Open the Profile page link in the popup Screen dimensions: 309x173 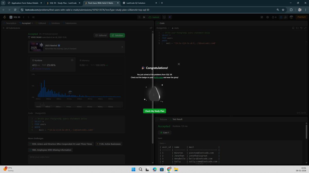click(158, 77)
